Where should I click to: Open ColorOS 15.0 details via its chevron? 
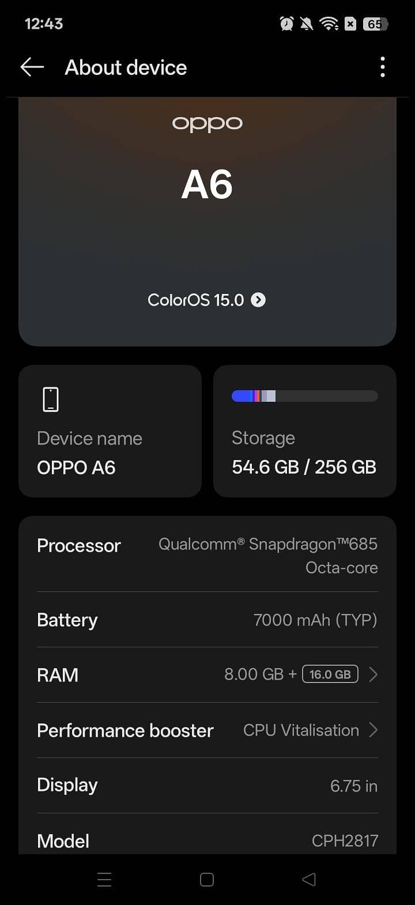(258, 300)
